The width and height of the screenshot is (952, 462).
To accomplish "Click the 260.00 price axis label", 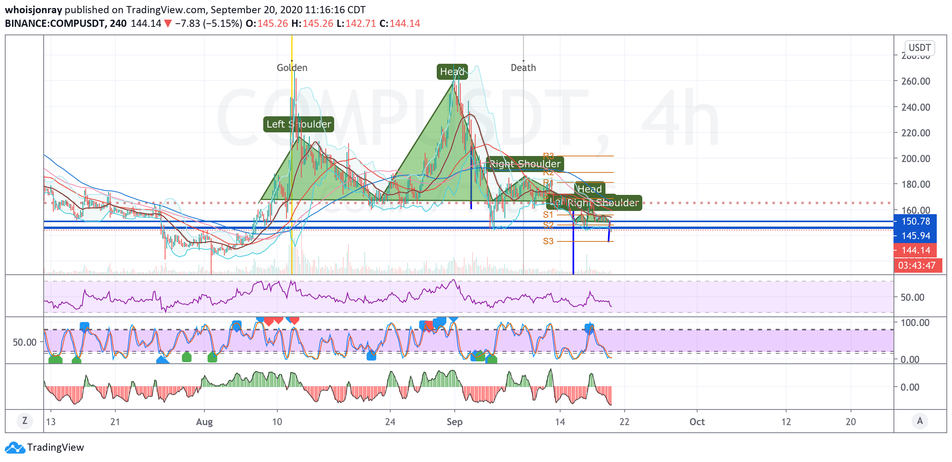I will tap(916, 81).
